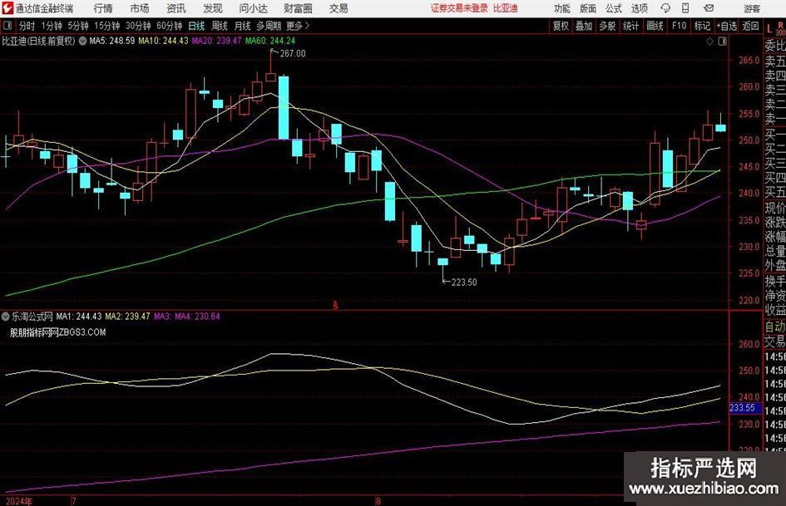Click the 游客 guest account label
This screenshot has height=506, width=786.
752,8
